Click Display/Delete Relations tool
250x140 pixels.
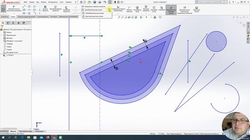118,9
